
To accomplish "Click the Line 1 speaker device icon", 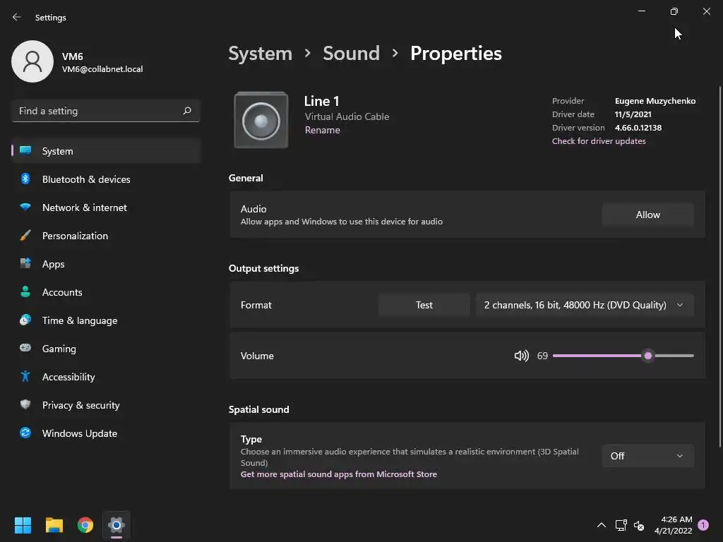I will (261, 120).
